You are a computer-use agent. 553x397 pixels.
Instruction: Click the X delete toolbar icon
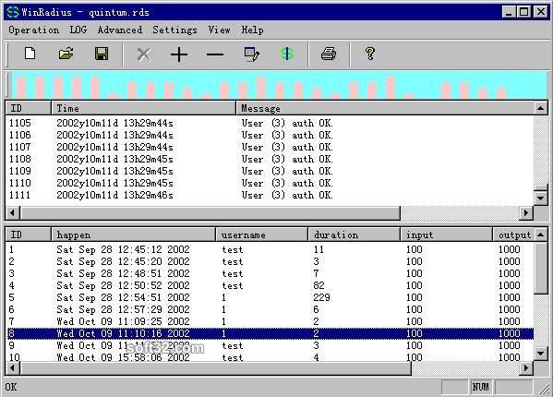(143, 54)
